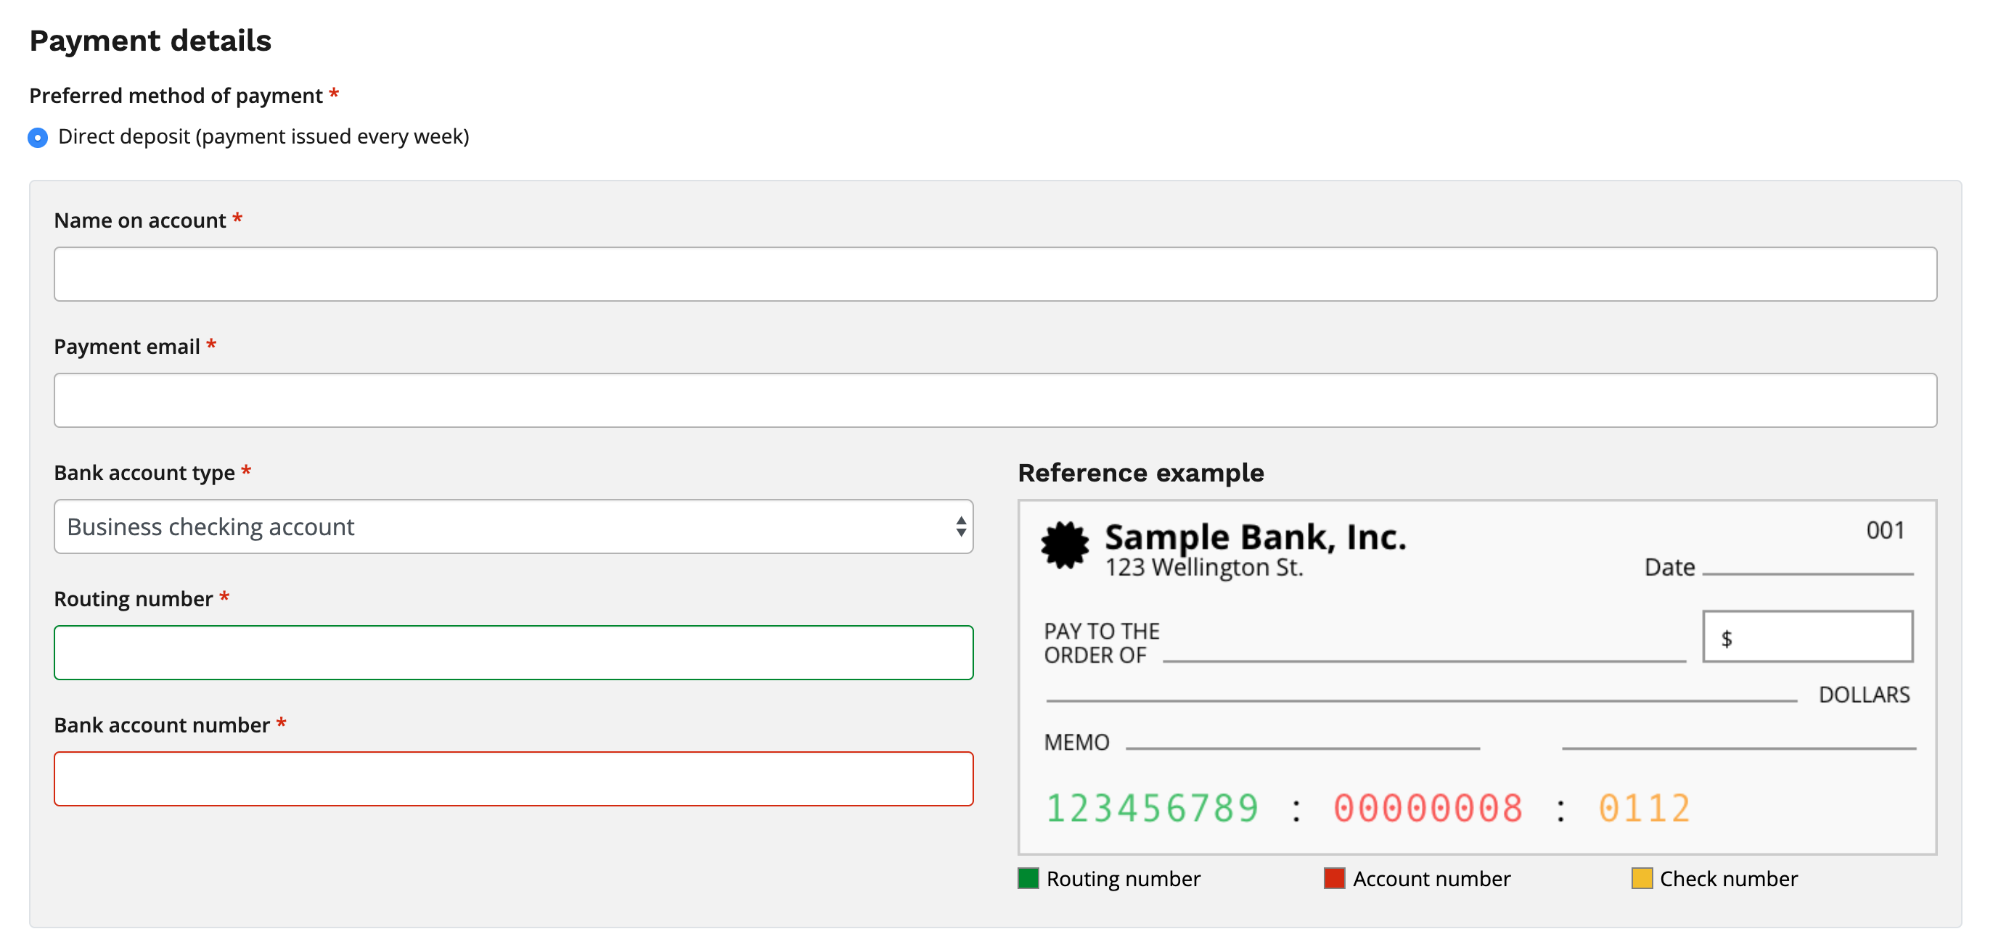Click the 001 check number on the cheque

(1885, 530)
